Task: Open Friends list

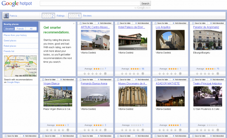Action: point(9,51)
